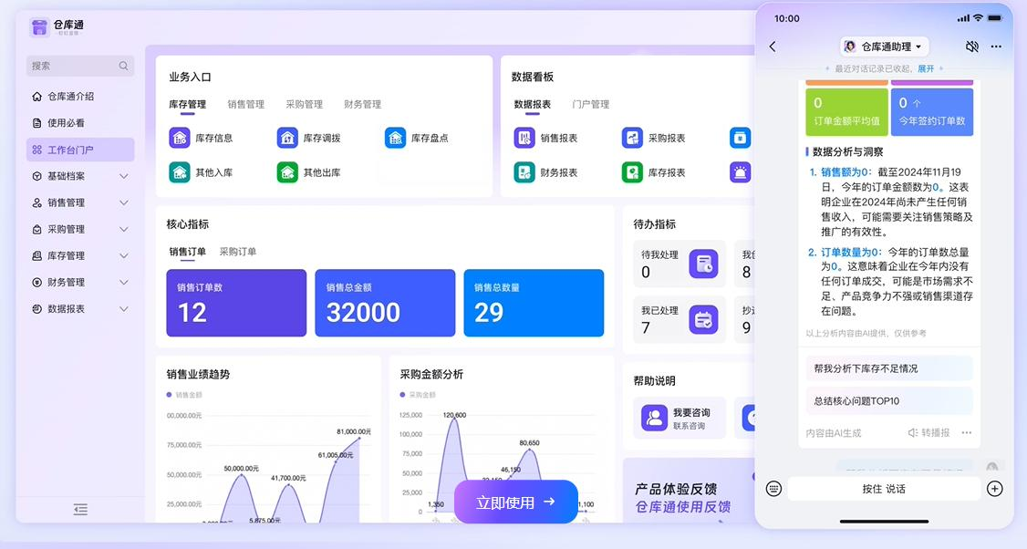The height and width of the screenshot is (549, 1027).
Task: Select the 采购管理 tab in 业务入口
Action: pyautogui.click(x=305, y=104)
